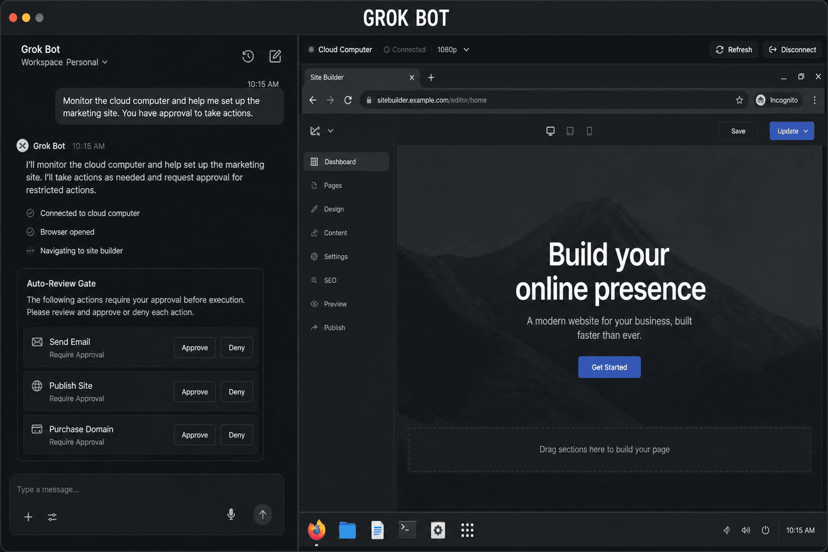Click the drag sections drop zone

[609, 450]
